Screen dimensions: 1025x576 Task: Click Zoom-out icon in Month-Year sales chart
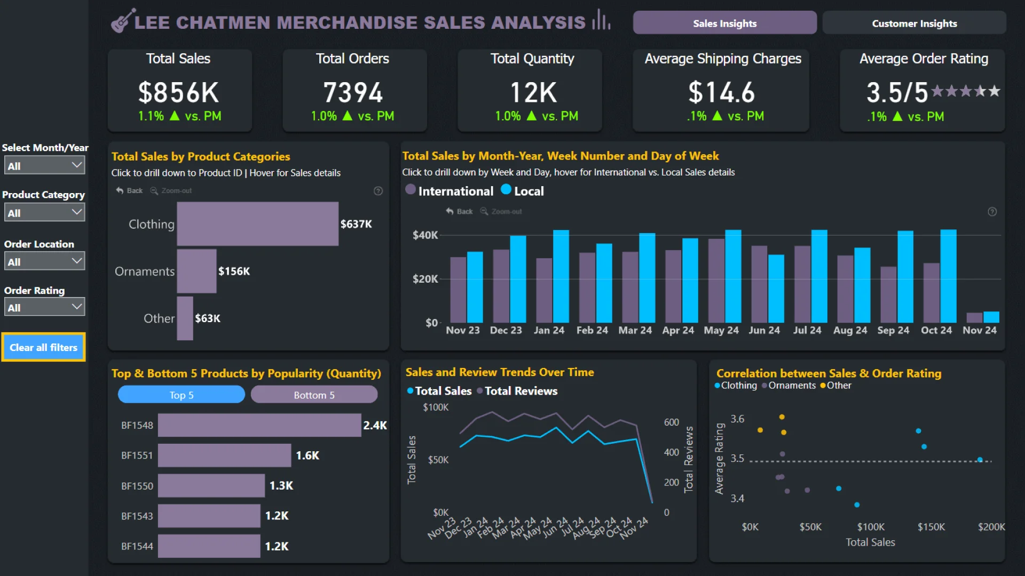[484, 211]
